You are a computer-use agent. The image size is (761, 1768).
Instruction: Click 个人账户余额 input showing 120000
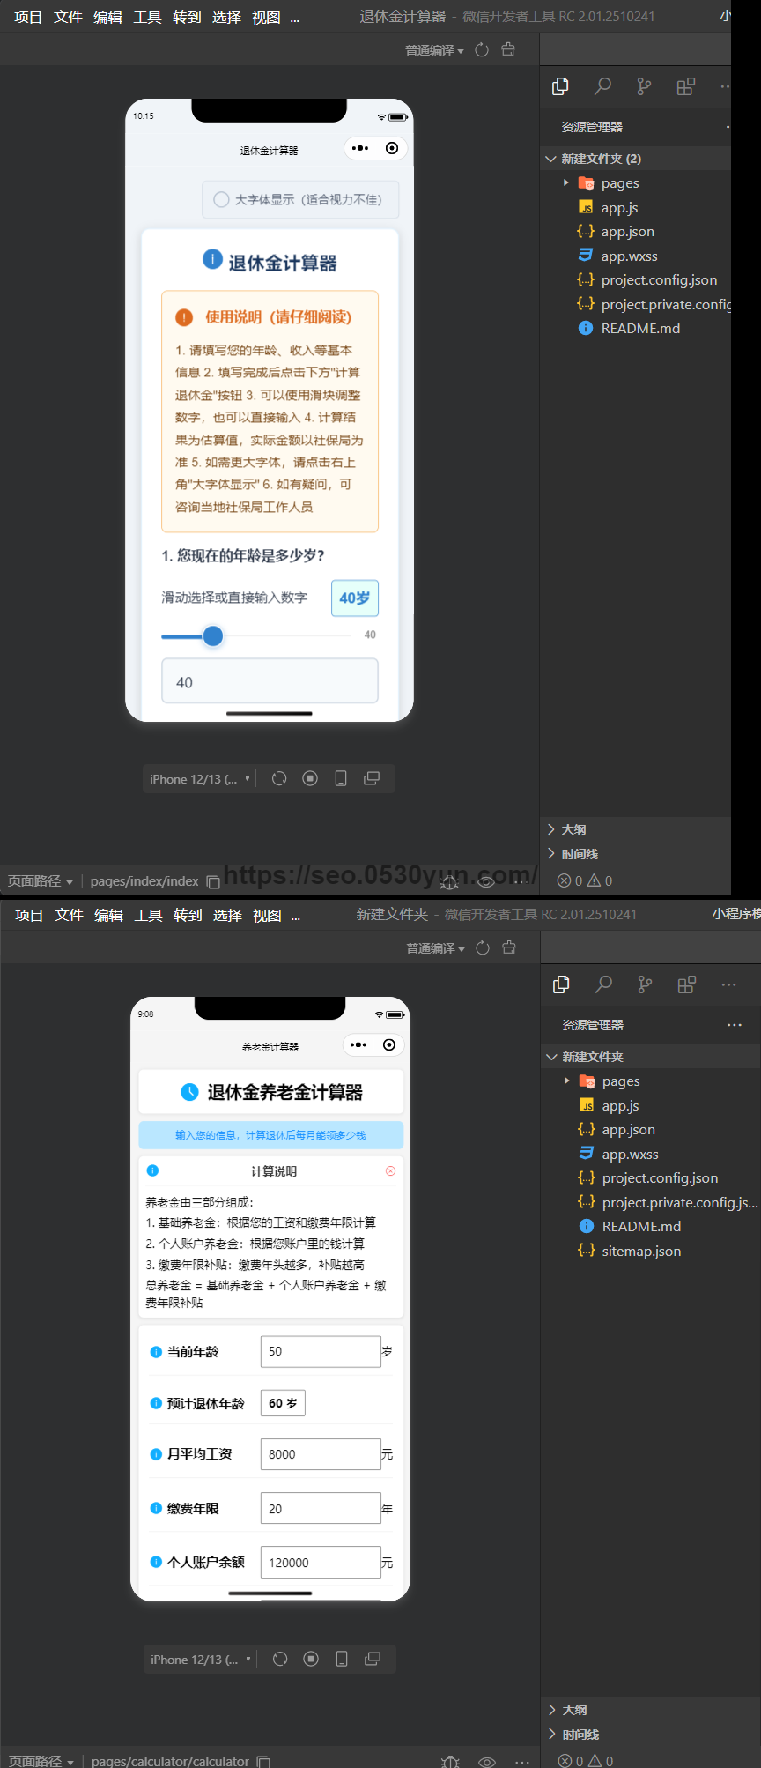(x=321, y=1562)
